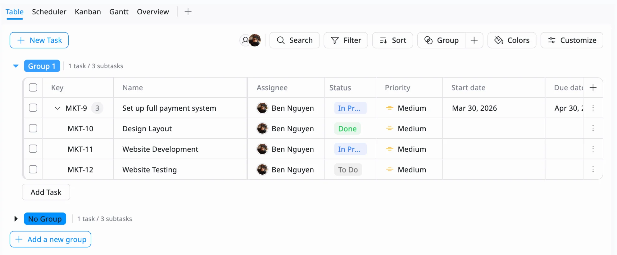This screenshot has width=617, height=255.
Task: Click the Done status badge of MKT-10
Action: [x=347, y=129]
